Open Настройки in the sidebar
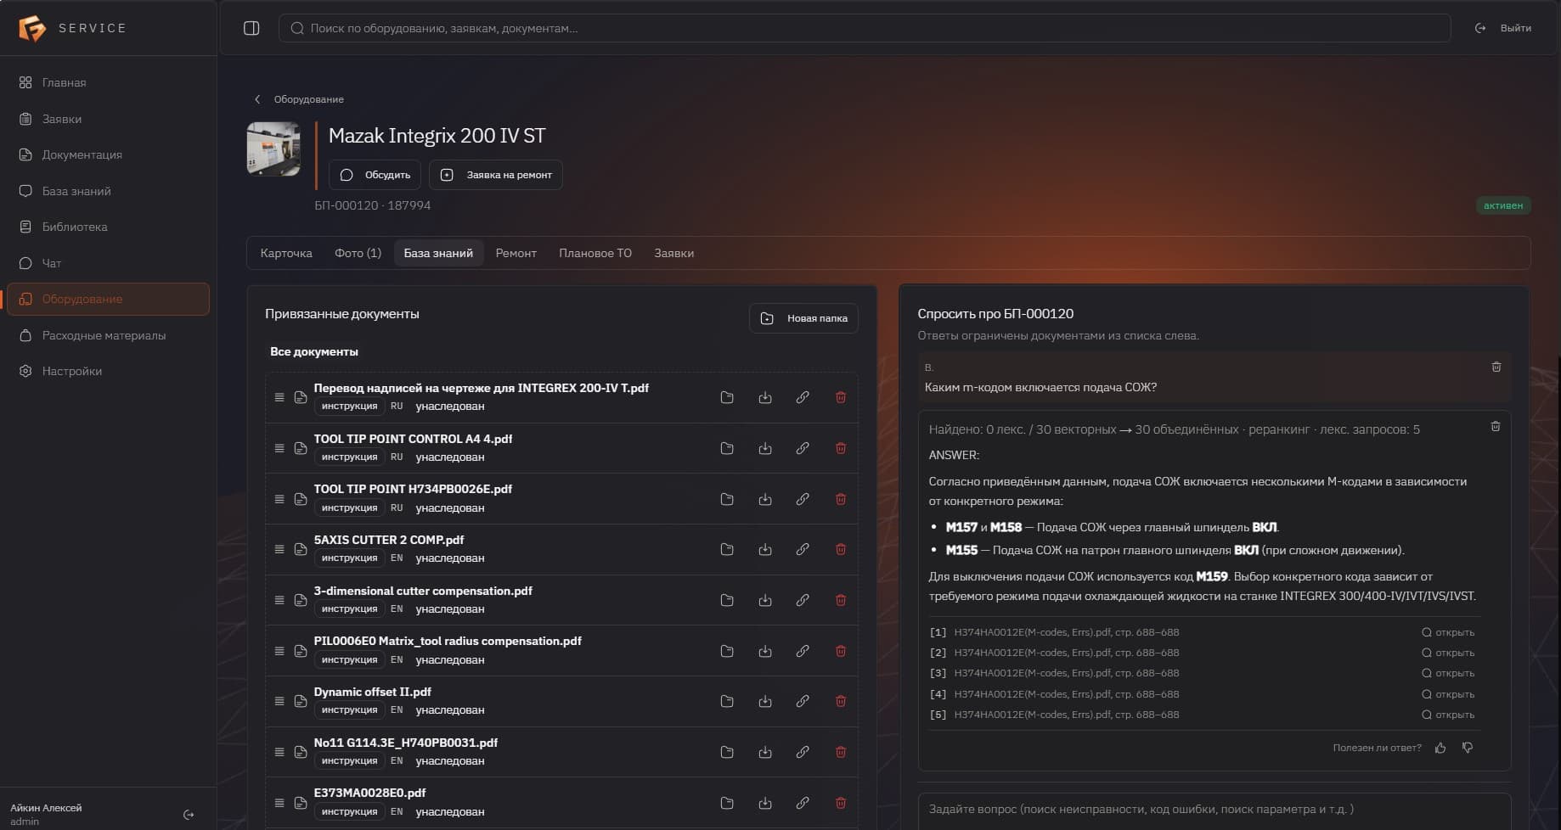The image size is (1561, 830). (x=108, y=371)
